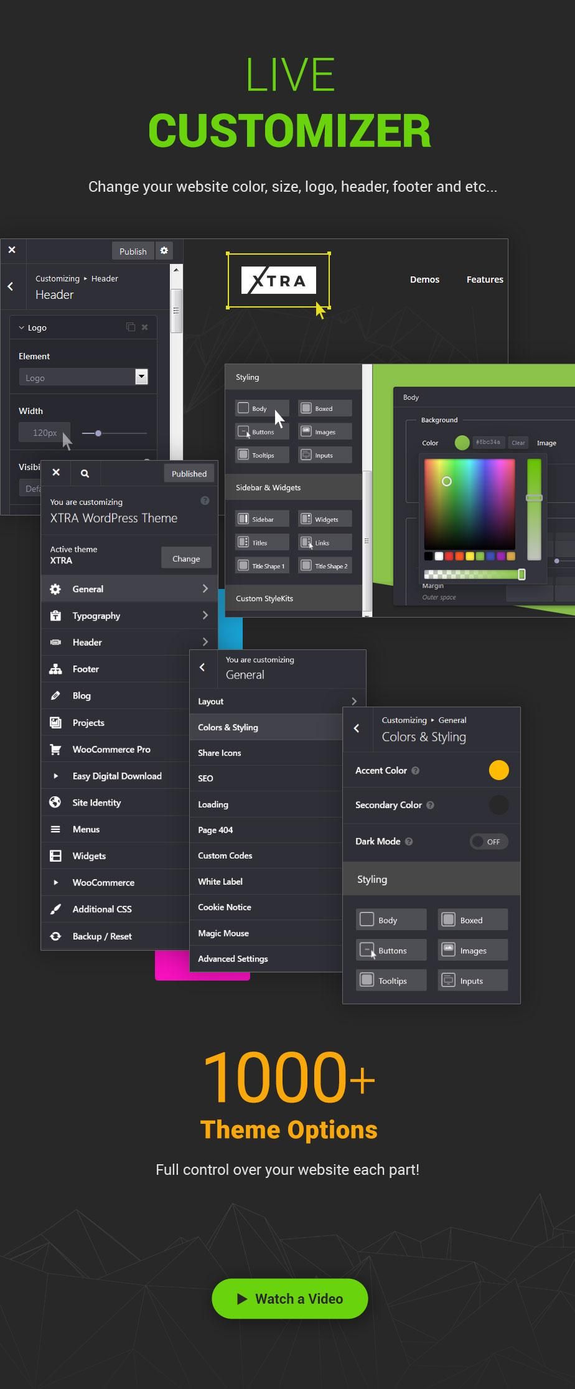The image size is (575, 1389).
Task: Click the WooCommerce Pro cart icon
Action: click(x=55, y=750)
